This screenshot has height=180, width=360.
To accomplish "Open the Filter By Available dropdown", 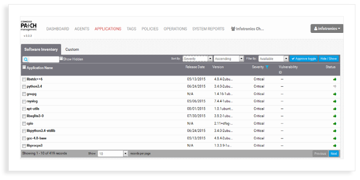I will pos(273,59).
